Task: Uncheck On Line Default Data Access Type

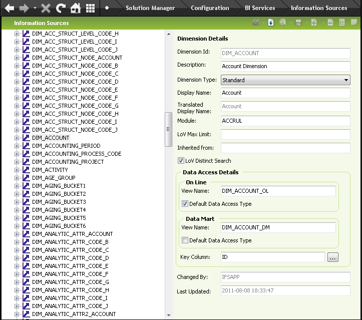Action: click(185, 204)
